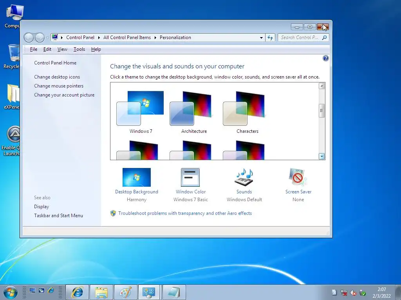Select the eXPerience folder desktop icon

coord(12,97)
